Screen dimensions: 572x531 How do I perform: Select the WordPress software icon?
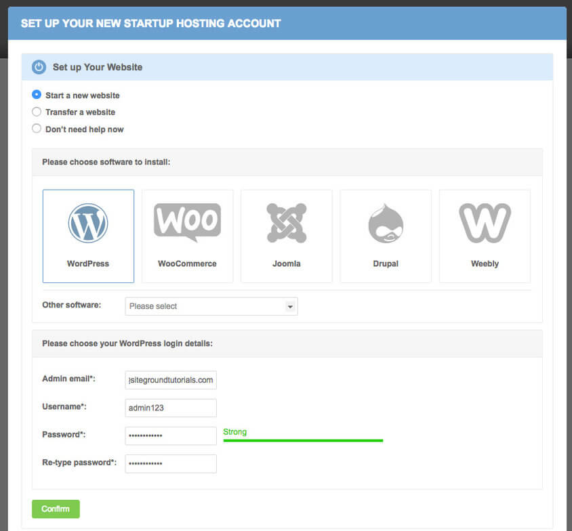point(88,236)
